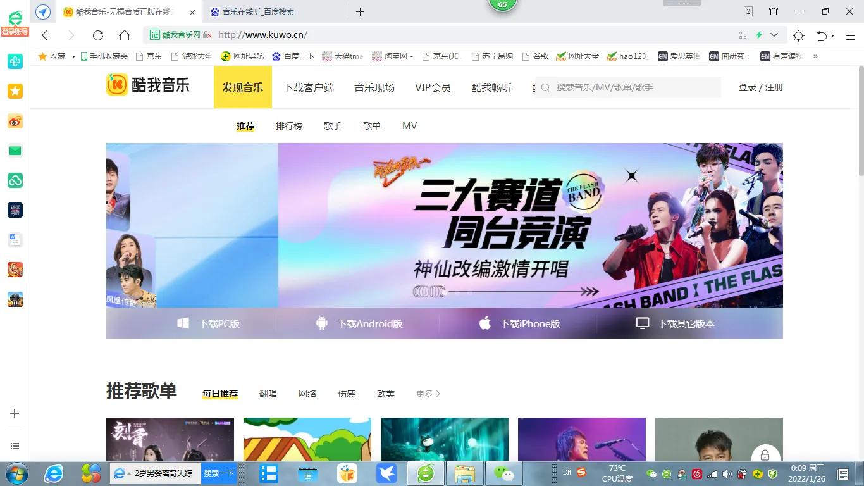This screenshot has height=486, width=864.
Task: Click the Android robot icon beside 下载Android版
Action: (321, 323)
